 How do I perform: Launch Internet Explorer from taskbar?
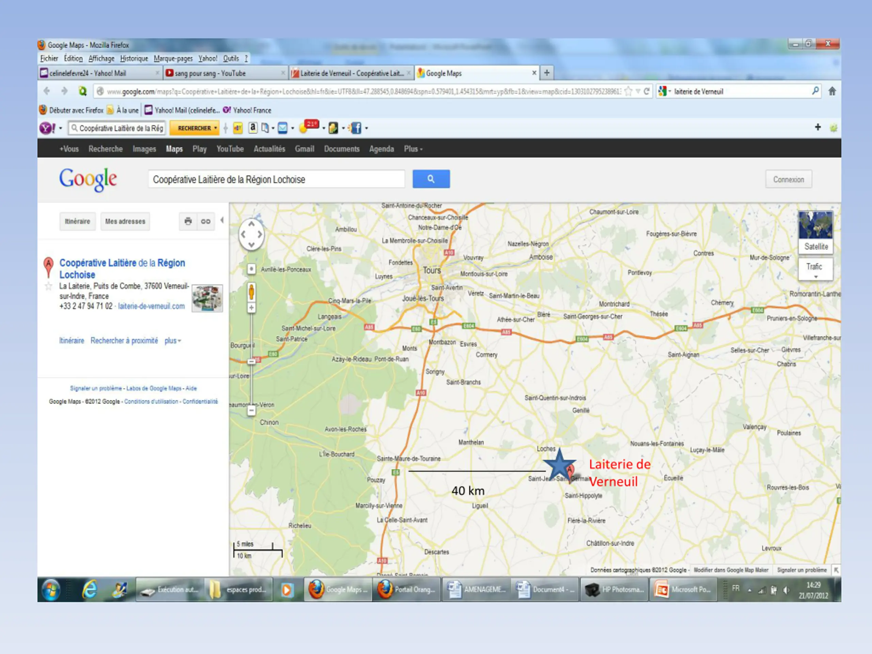coord(90,590)
